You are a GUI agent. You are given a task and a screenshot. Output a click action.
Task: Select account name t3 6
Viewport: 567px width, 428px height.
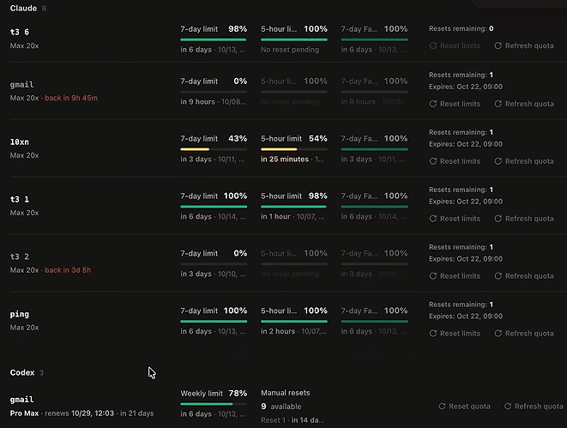(x=20, y=32)
